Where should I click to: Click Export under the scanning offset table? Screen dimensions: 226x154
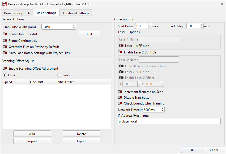(x=81, y=141)
